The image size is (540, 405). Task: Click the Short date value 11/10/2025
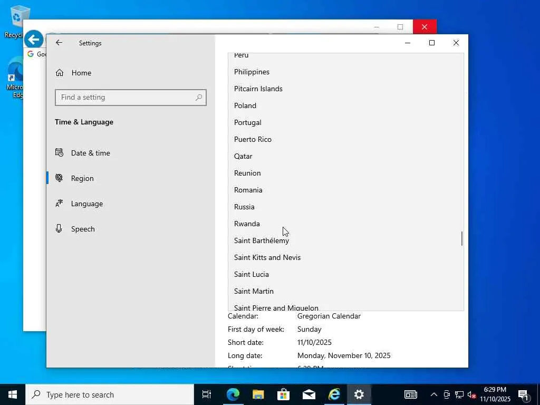pyautogui.click(x=314, y=342)
